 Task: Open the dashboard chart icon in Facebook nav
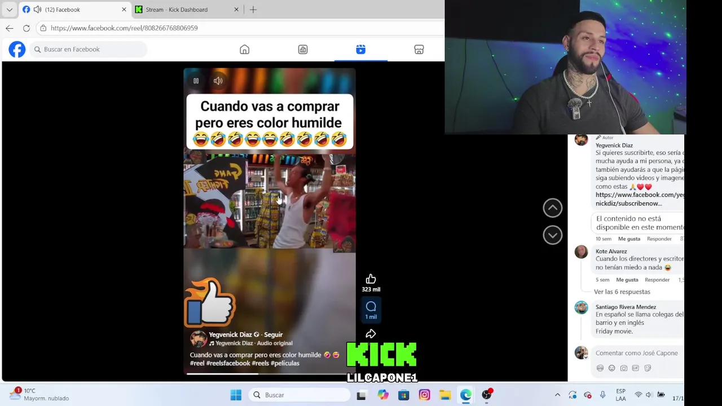[303, 50]
